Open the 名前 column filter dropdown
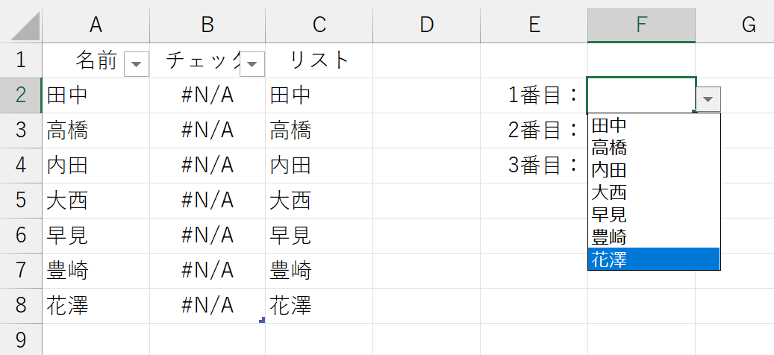The height and width of the screenshot is (355, 774). (x=137, y=64)
